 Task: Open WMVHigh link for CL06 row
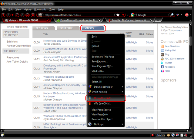131,42
